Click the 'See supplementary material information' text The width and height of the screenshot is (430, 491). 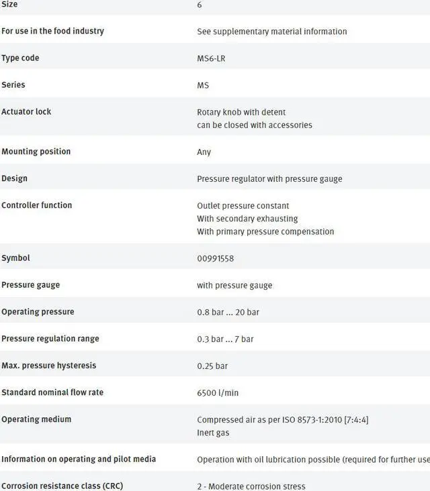[x=271, y=32]
